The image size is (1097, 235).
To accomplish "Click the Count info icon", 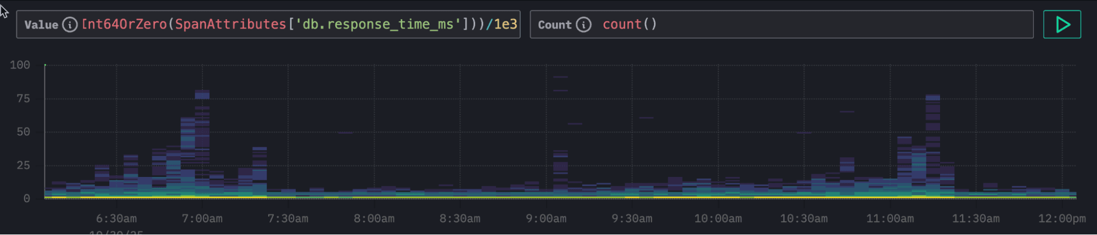I will (583, 25).
